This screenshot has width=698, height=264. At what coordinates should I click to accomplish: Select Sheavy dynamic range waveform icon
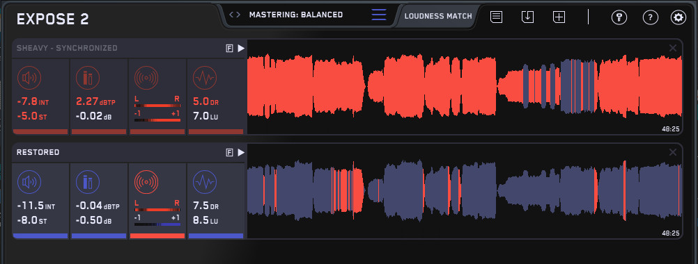205,79
